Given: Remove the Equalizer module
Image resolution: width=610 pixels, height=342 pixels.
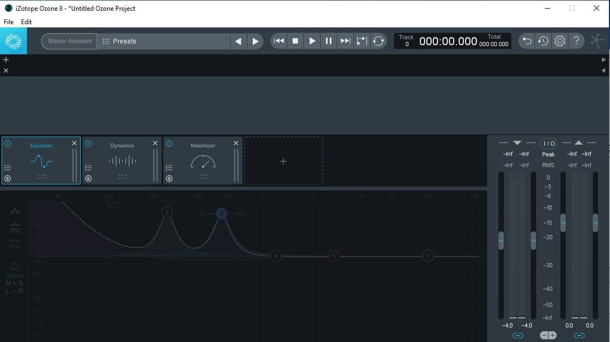Looking at the screenshot, I should pyautogui.click(x=74, y=143).
